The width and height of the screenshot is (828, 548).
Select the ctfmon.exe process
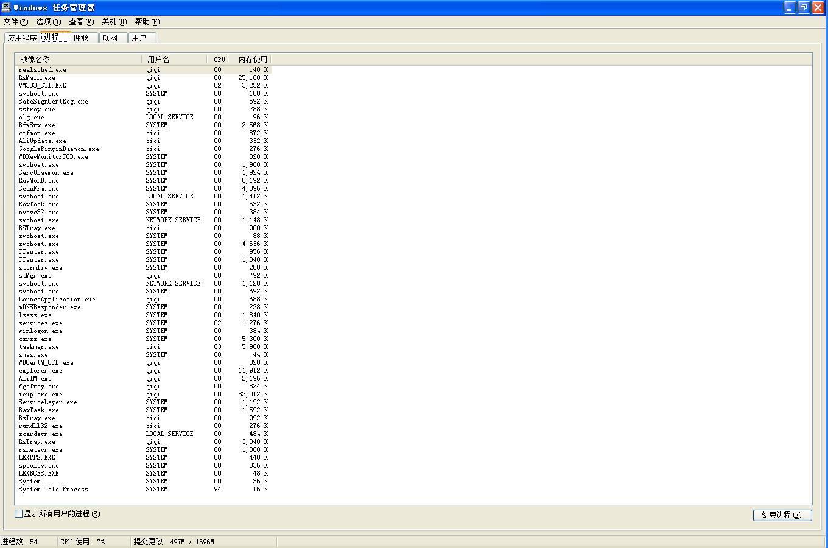tap(143, 133)
